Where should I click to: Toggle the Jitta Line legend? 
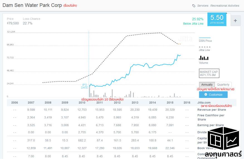tap(204, 48)
